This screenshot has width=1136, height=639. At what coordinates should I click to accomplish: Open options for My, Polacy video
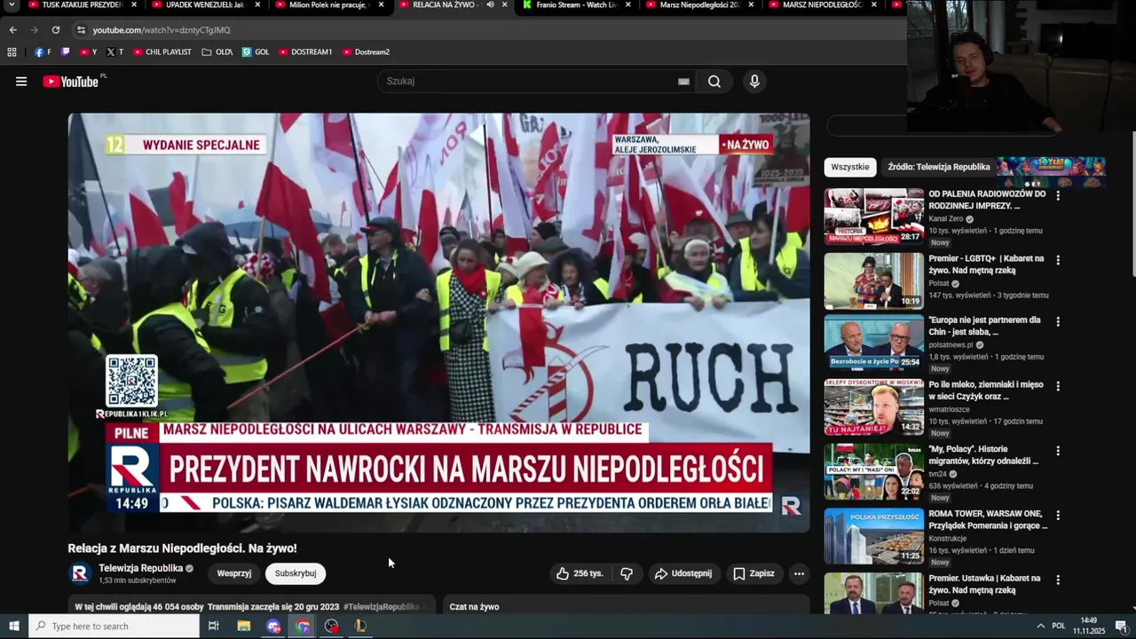tap(1058, 451)
